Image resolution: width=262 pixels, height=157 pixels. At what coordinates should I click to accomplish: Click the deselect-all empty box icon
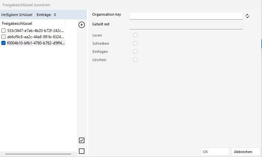(82, 151)
